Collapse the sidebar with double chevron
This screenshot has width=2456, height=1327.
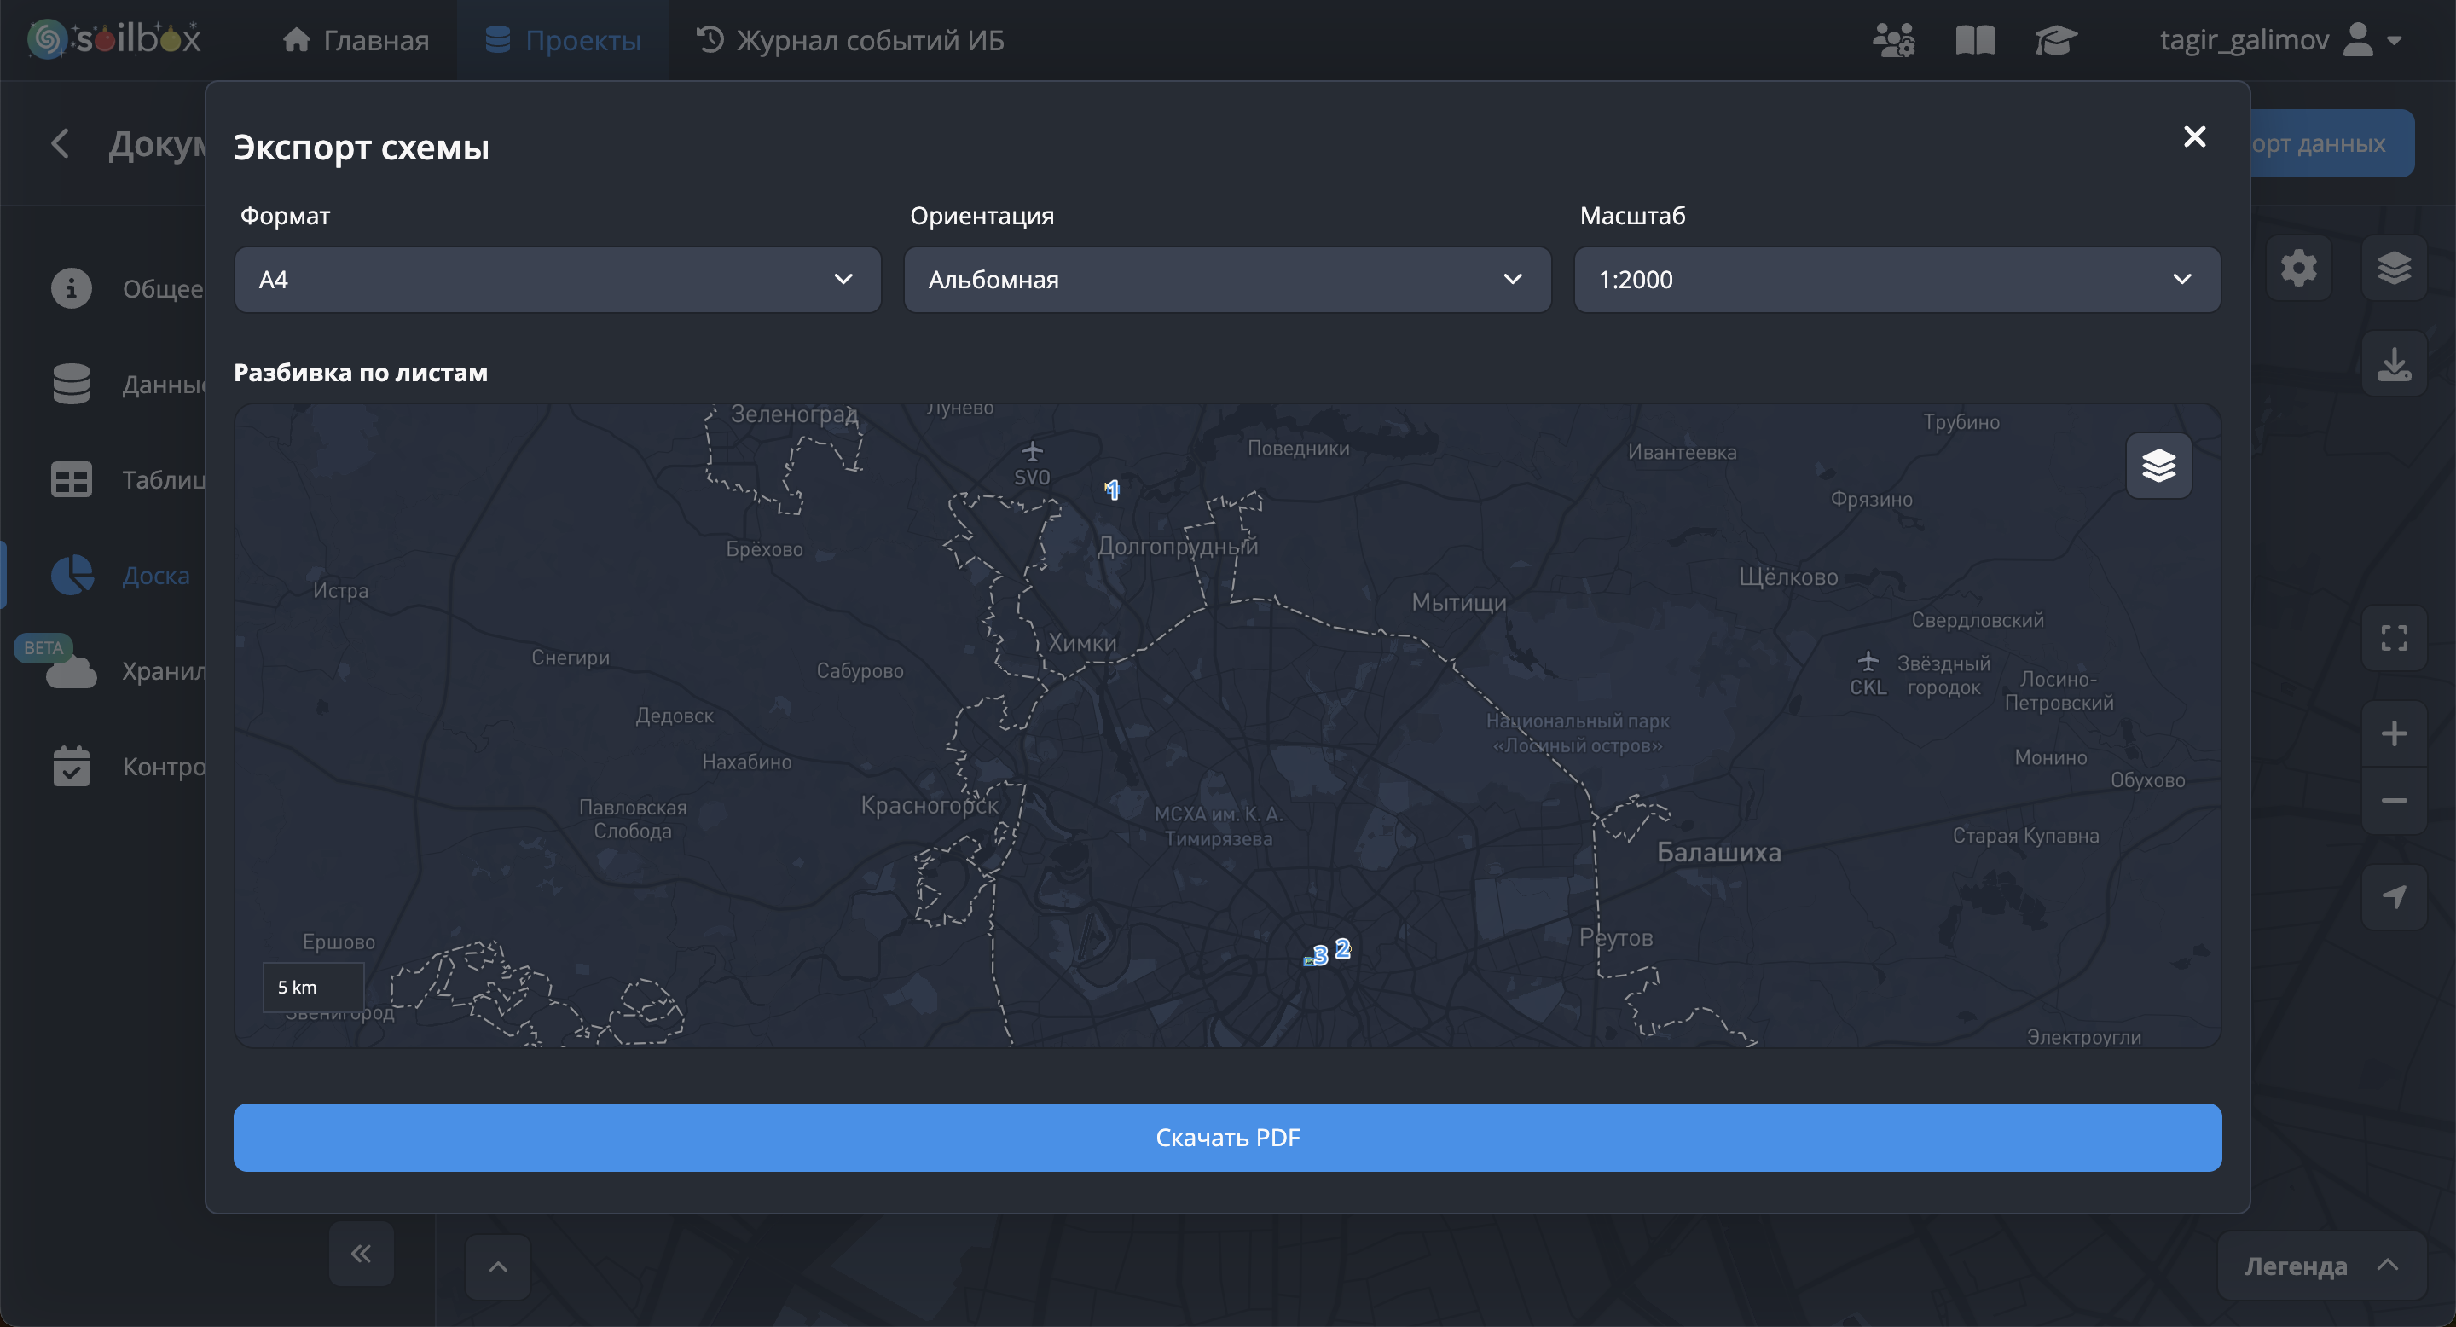coord(361,1254)
